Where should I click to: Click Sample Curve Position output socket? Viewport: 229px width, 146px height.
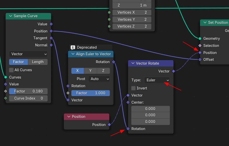click(x=51, y=31)
